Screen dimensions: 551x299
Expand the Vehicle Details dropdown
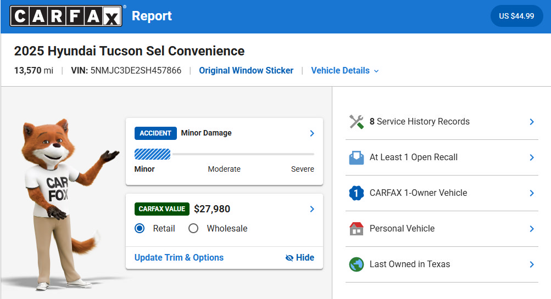(345, 71)
